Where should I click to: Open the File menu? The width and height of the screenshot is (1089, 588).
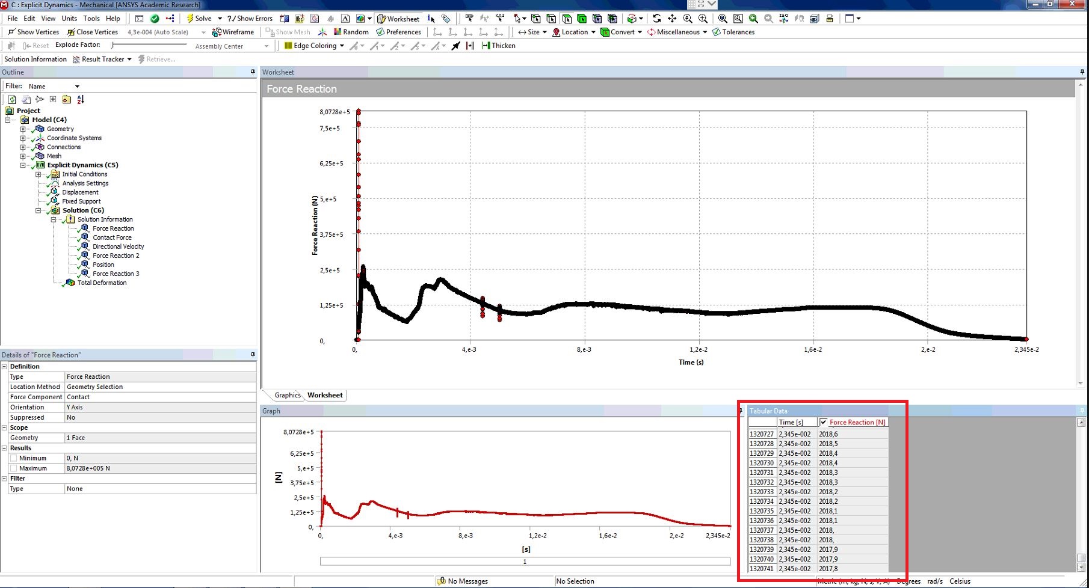[13, 19]
